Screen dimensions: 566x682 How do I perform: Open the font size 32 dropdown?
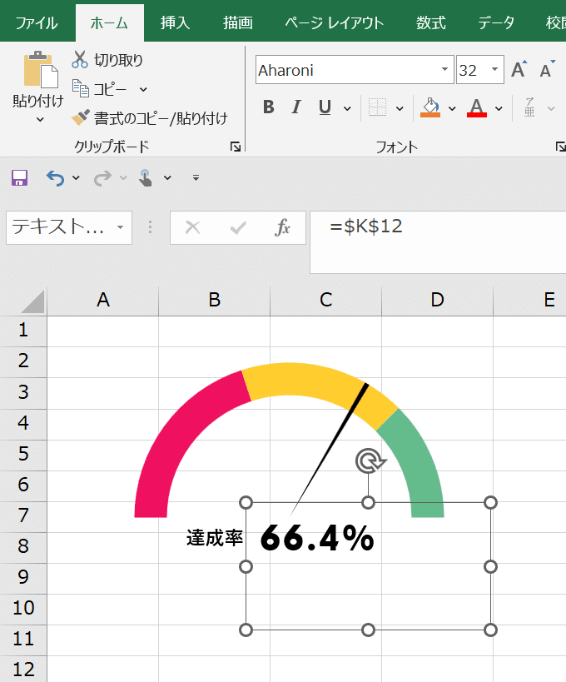494,70
